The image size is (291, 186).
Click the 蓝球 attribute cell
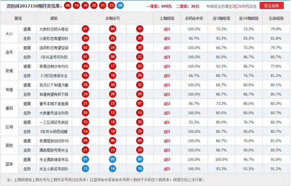9,164
